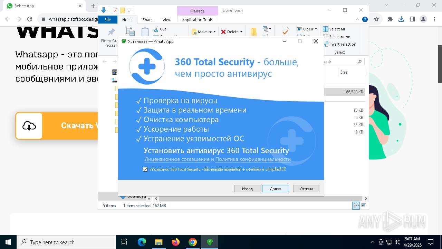Collapse the Explorer ribbon chevron
Viewport: 442px width, 249px height.
pos(357,20)
